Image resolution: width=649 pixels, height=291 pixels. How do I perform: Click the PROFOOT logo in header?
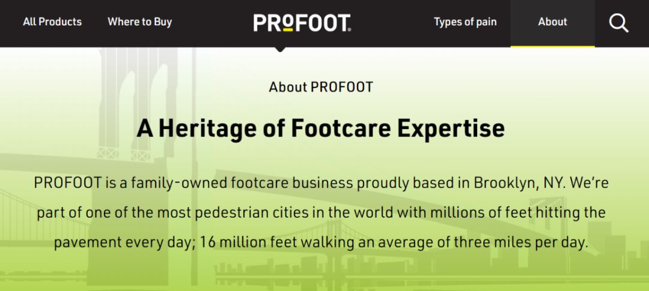tap(302, 23)
